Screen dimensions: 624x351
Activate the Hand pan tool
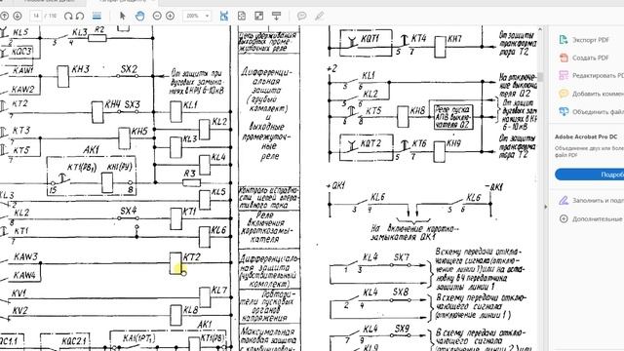tap(139, 16)
